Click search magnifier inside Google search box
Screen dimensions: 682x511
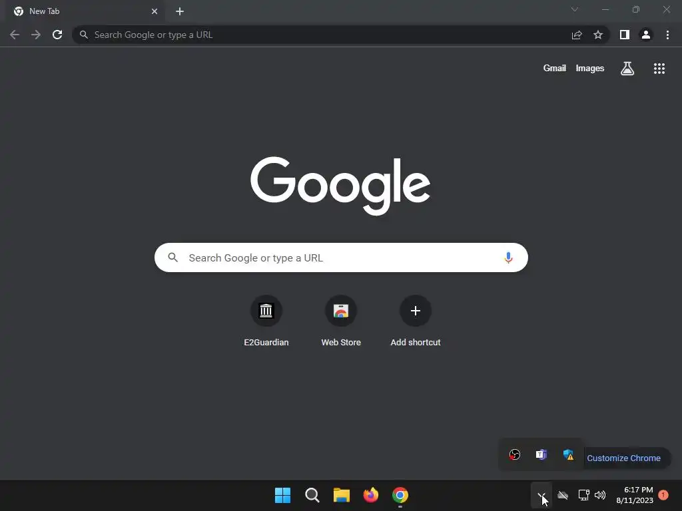tap(172, 257)
